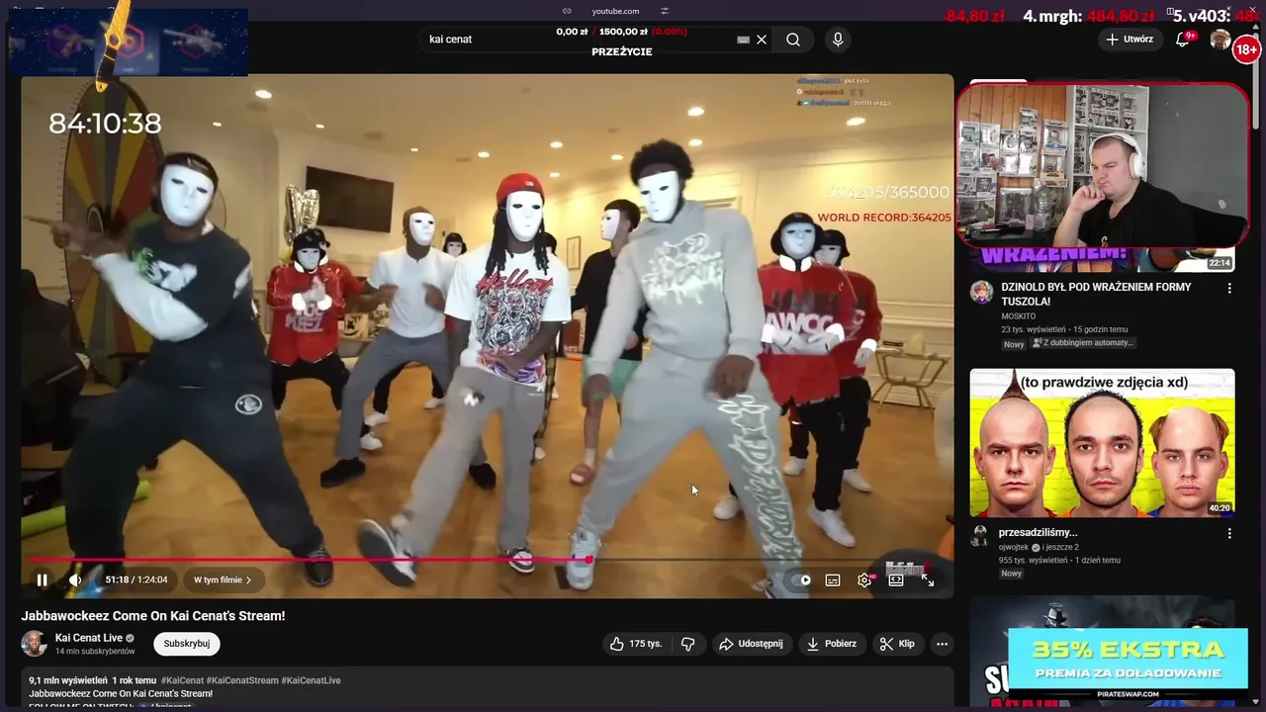The width and height of the screenshot is (1266, 712).
Task: Click the 35% EKSTRA Pirateswap banner
Action: point(1128,662)
